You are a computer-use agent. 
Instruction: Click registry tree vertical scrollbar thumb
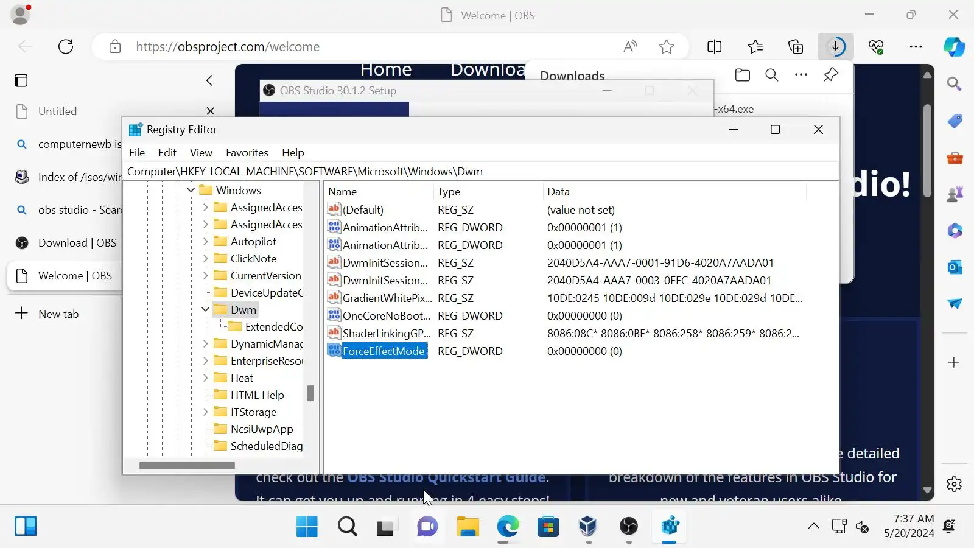310,393
